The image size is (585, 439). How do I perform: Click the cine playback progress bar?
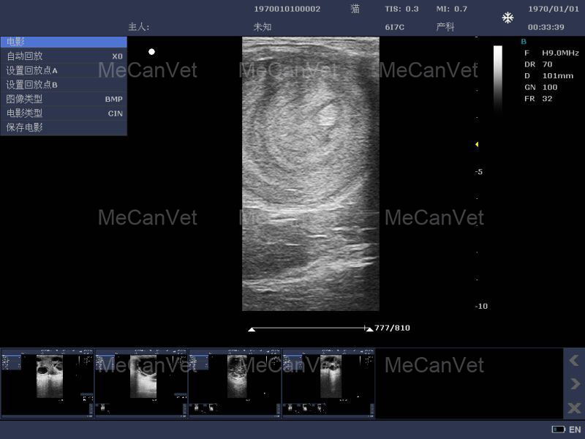[x=310, y=329]
